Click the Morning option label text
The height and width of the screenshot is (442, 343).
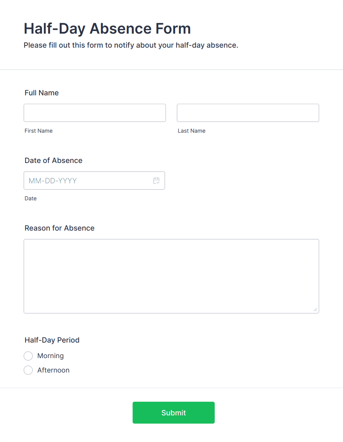click(x=51, y=356)
